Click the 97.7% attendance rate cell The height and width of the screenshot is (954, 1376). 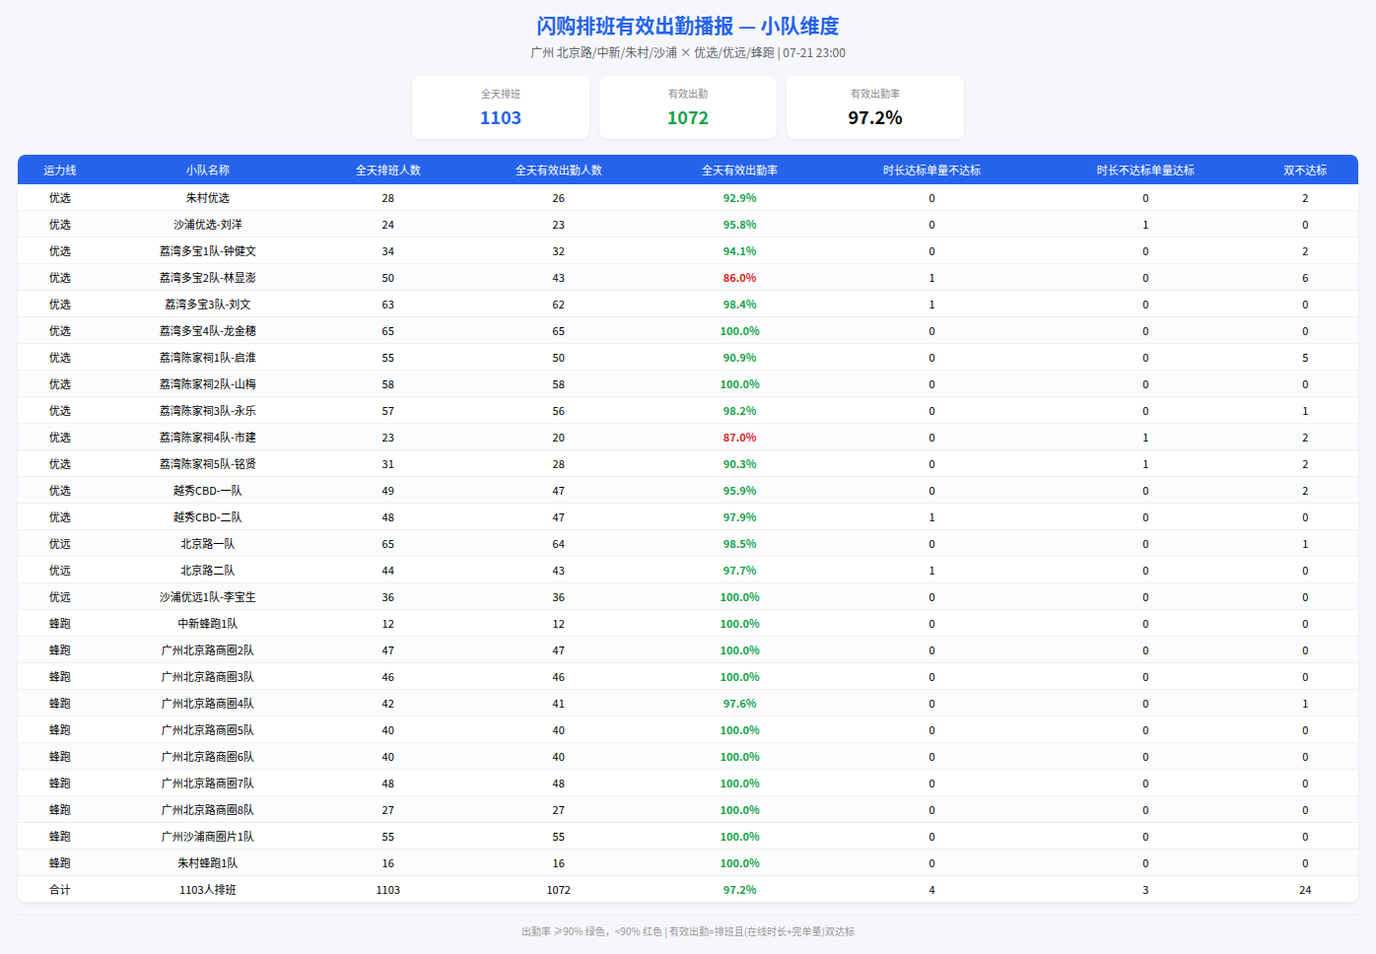[740, 571]
